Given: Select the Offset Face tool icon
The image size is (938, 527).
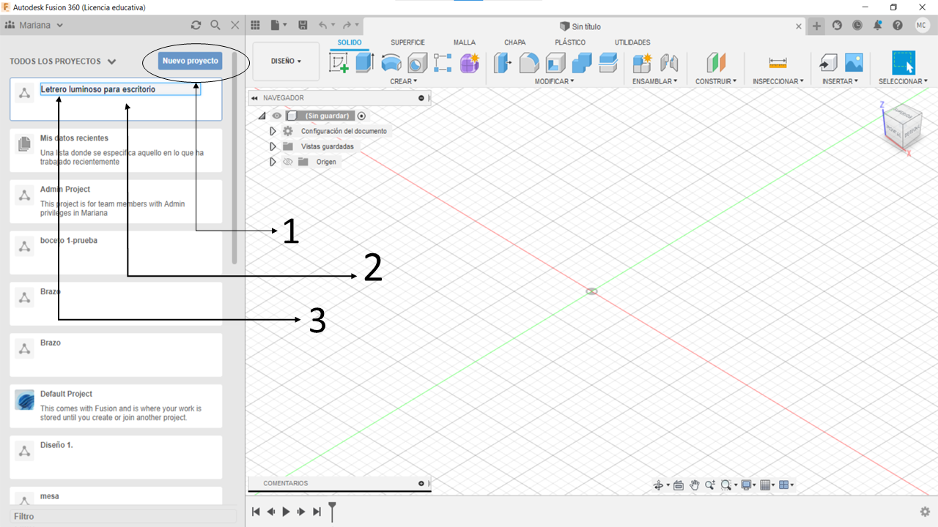Looking at the screenshot, I should coord(608,63).
